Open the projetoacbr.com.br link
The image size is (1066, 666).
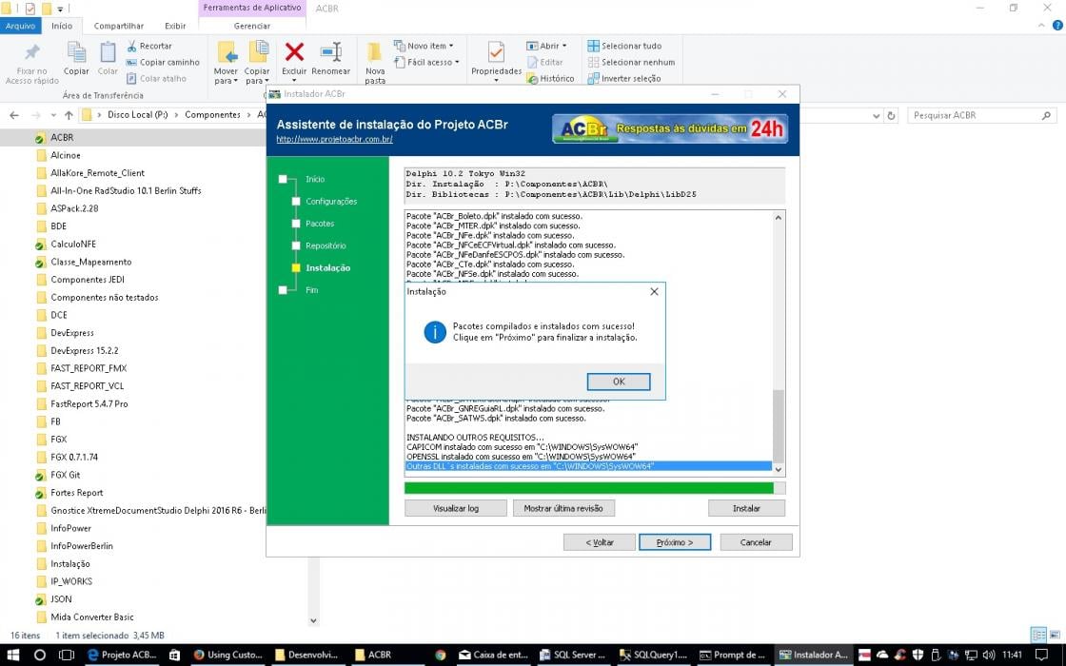(x=334, y=139)
